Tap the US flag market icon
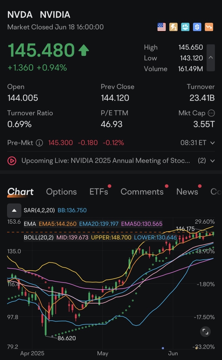The height and width of the screenshot is (360, 222). 162,27
